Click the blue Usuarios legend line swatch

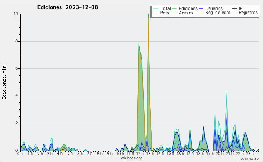(x=201, y=9)
